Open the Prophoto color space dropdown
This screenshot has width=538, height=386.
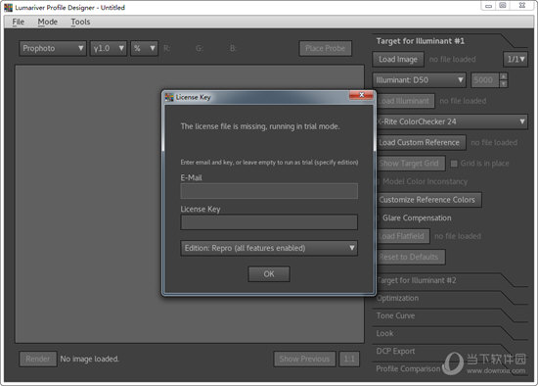(x=53, y=48)
